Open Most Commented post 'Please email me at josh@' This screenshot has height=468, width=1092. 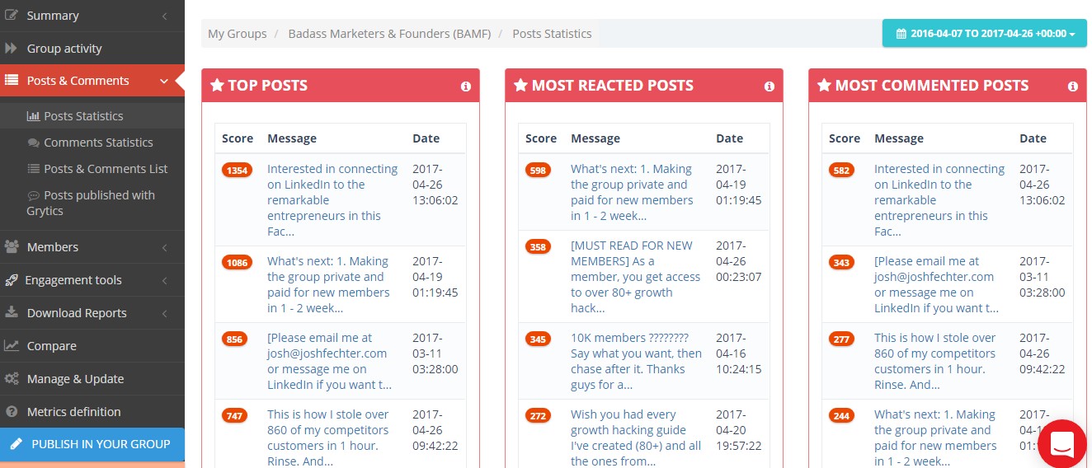pyautogui.click(x=937, y=284)
